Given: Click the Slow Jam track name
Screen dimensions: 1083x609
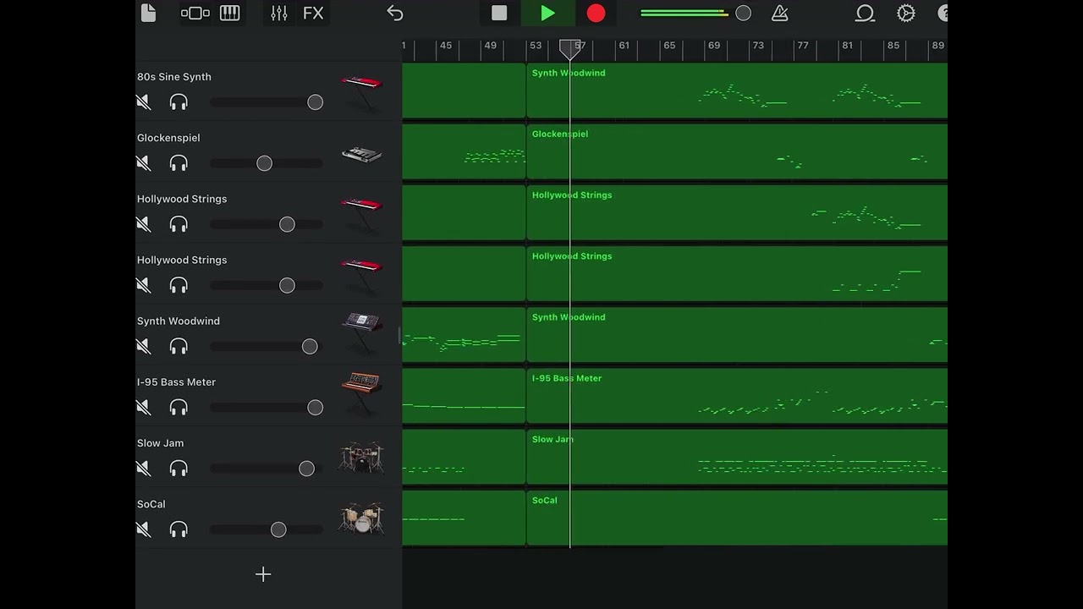Looking at the screenshot, I should (x=160, y=443).
